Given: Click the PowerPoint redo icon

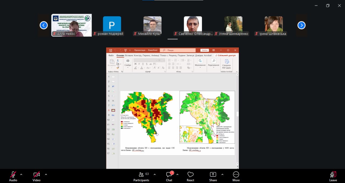Looking at the screenshot, I should pos(121,50).
